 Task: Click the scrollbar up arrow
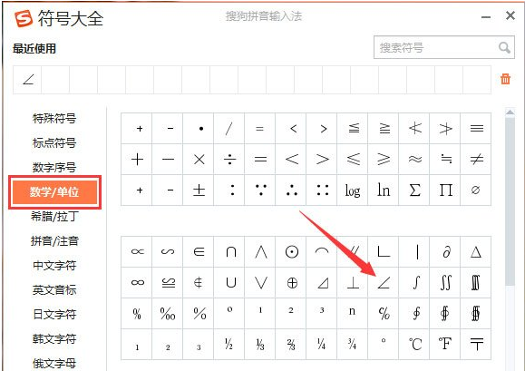pyautogui.click(x=510, y=112)
